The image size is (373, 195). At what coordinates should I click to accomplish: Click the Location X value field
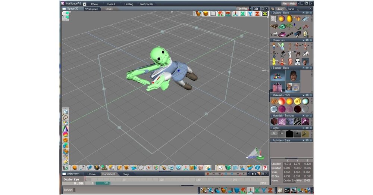tap(287, 164)
